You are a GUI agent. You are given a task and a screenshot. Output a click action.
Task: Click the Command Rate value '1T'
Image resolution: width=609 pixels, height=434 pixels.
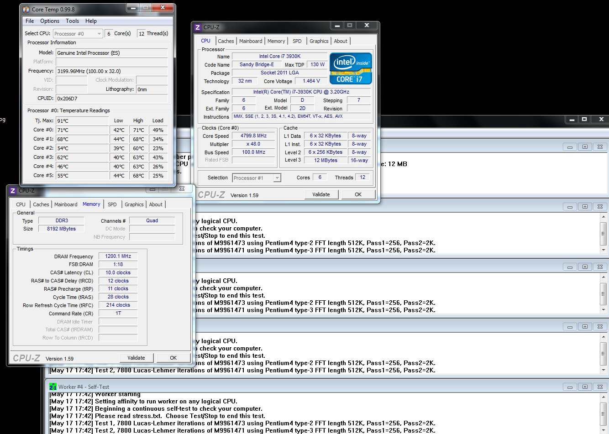(x=118, y=314)
